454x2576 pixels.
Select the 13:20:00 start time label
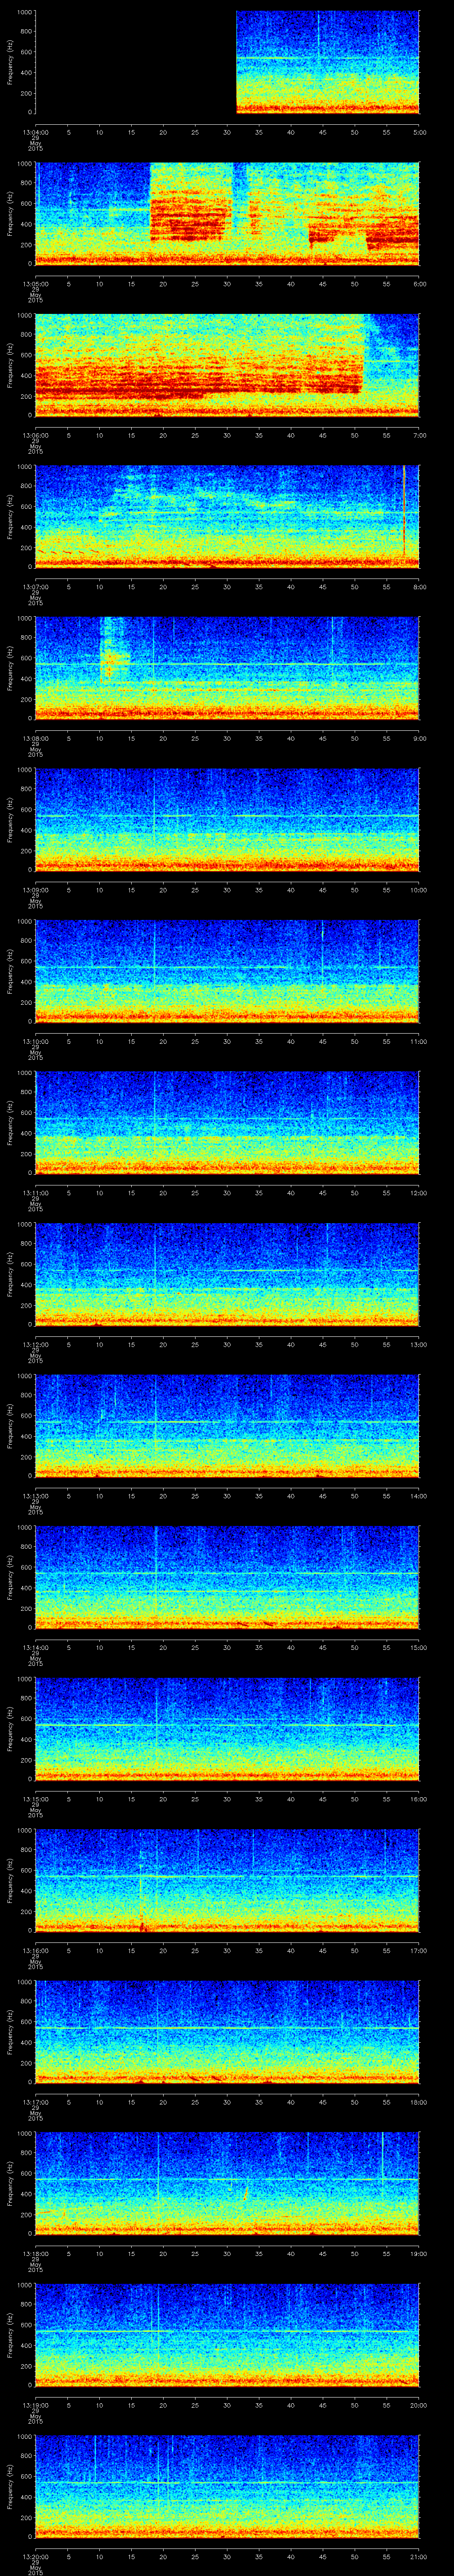click(35, 2556)
